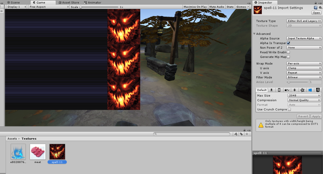
Task: Toggle Maximize On Play
Action: (x=195, y=7)
